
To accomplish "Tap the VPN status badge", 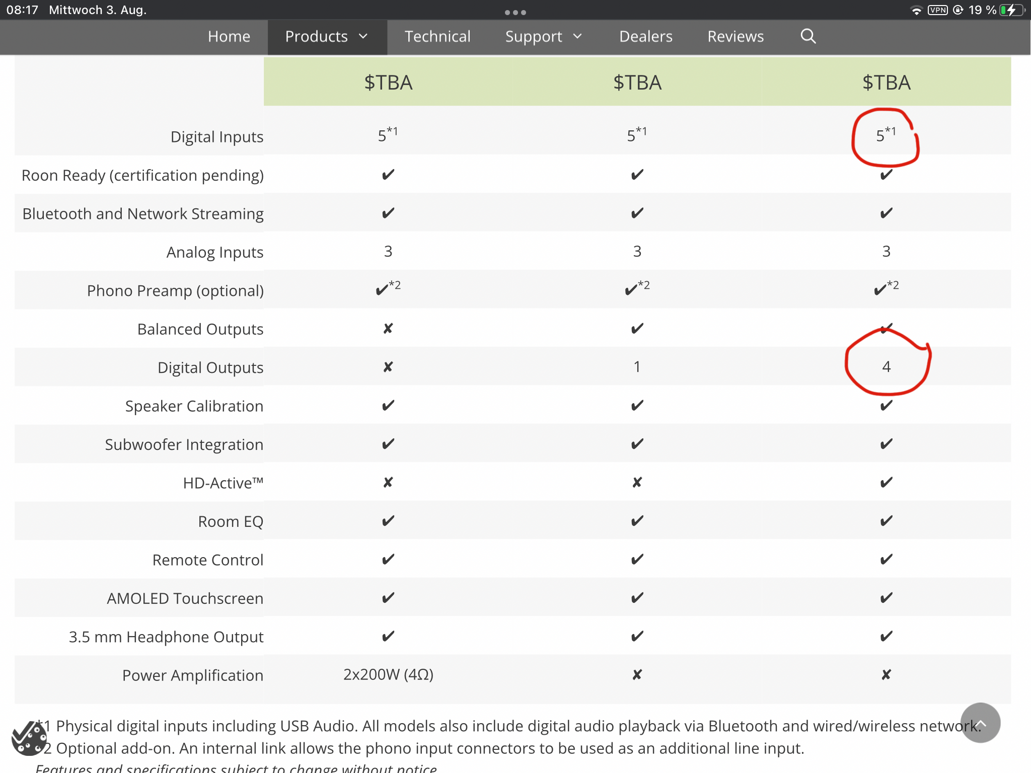I will (x=938, y=10).
